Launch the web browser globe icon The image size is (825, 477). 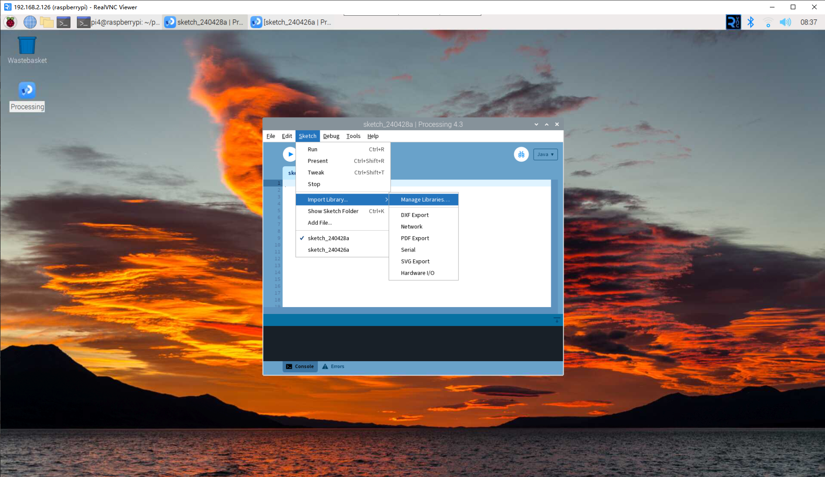pos(30,22)
